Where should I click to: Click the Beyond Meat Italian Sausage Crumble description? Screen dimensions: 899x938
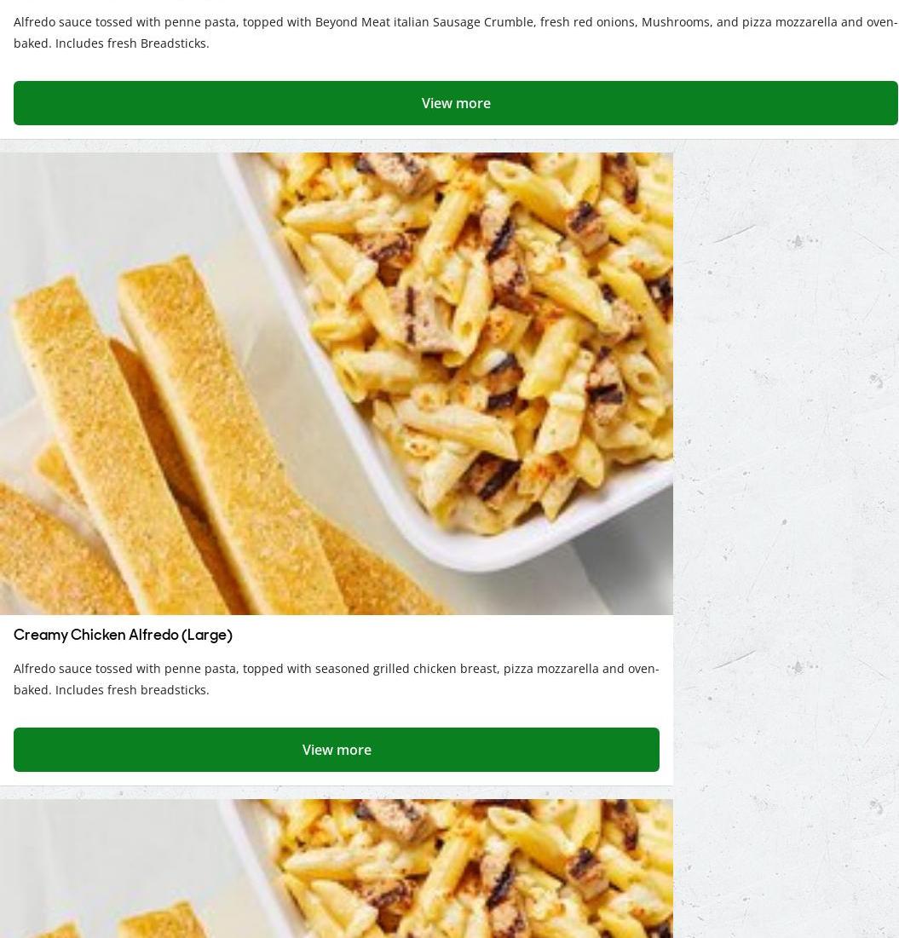point(456,32)
